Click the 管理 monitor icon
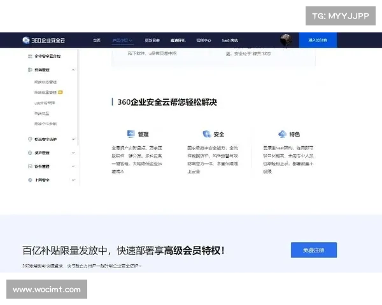Screen dimensions: 382x305 (131, 134)
